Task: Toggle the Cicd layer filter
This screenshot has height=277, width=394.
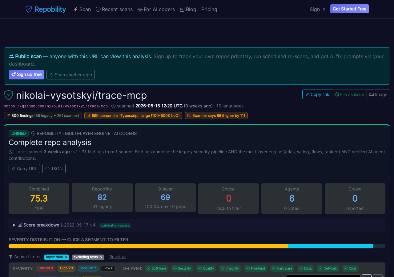Action: tap(350, 268)
